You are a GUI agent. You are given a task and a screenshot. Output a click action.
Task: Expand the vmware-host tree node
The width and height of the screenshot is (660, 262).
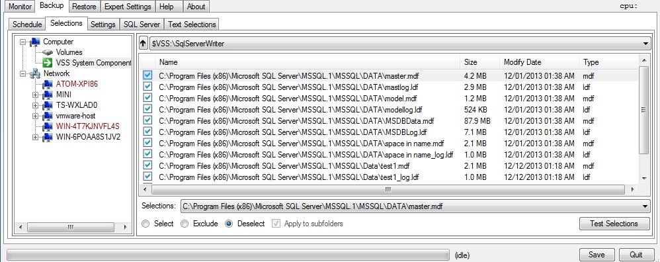pos(35,116)
